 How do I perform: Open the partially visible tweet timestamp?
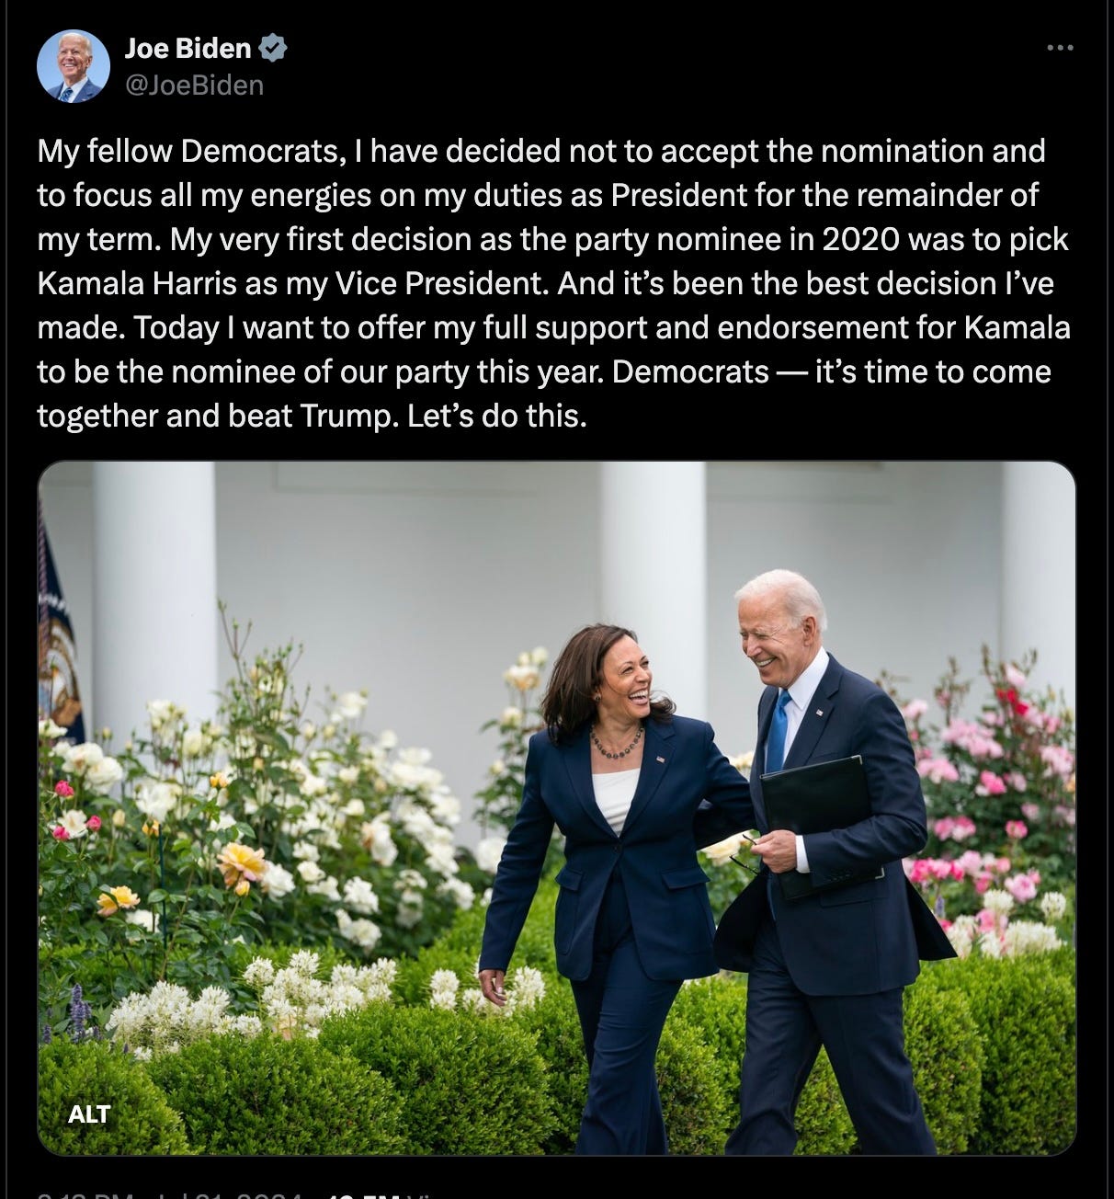click(x=170, y=1192)
